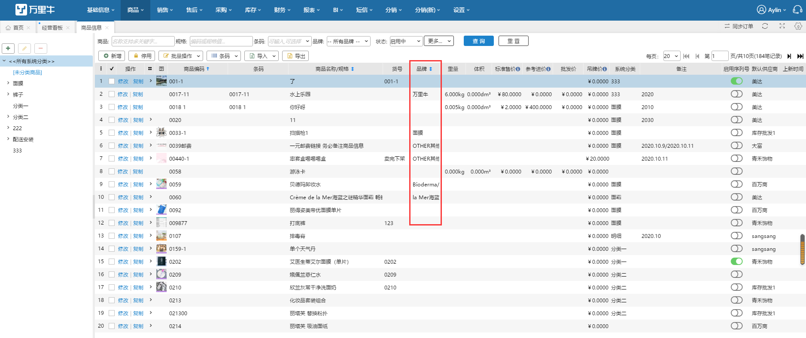Click thumbnail of product 0210
The image size is (806, 338).
[x=161, y=287]
